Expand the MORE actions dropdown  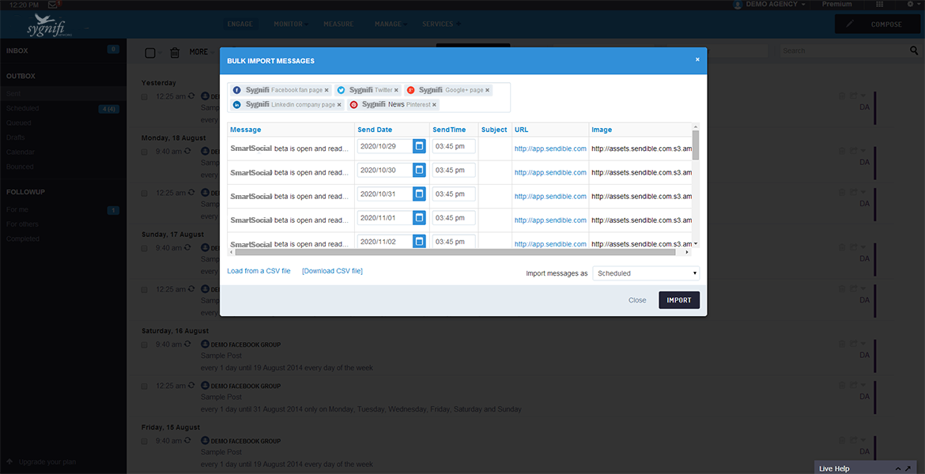202,52
